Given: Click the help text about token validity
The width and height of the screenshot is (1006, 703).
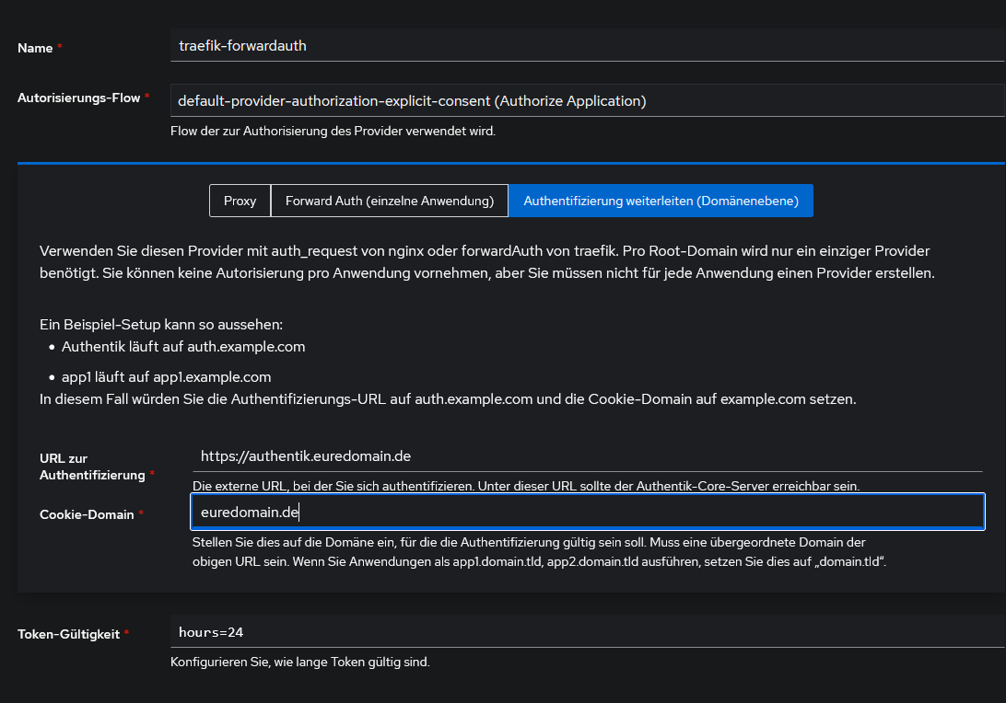Looking at the screenshot, I should [x=299, y=662].
